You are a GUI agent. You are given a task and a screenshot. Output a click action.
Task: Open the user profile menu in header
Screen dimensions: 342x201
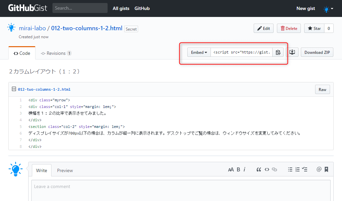coord(328,9)
